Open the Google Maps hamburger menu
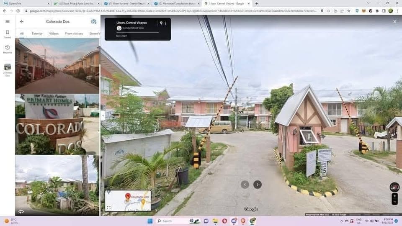 point(8,21)
